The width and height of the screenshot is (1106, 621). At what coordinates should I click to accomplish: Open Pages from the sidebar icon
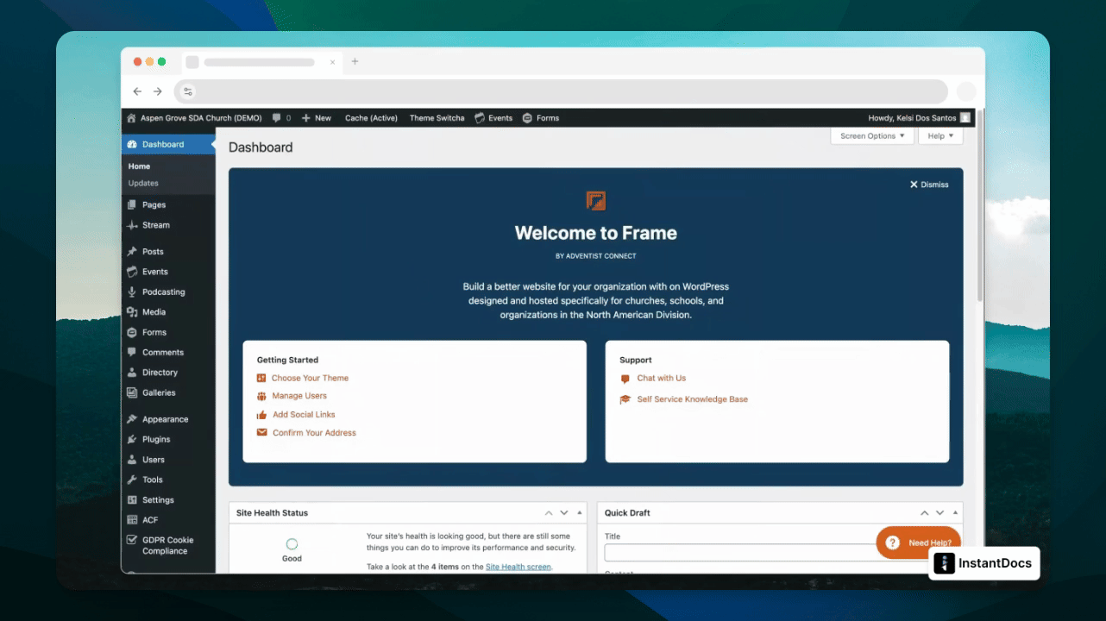pos(132,204)
